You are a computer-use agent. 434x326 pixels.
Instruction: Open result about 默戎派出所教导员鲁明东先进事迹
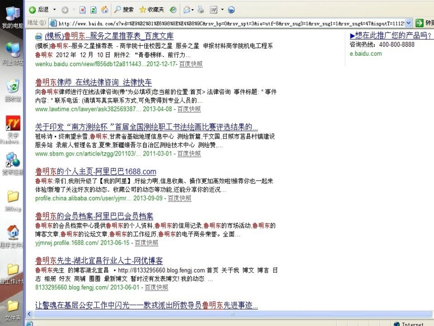(x=147, y=305)
